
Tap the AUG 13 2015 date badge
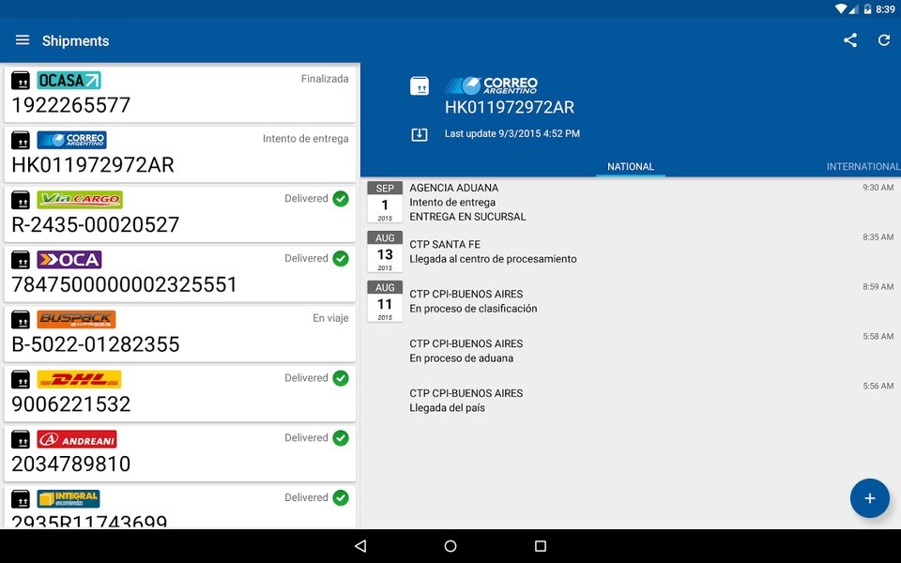(385, 251)
